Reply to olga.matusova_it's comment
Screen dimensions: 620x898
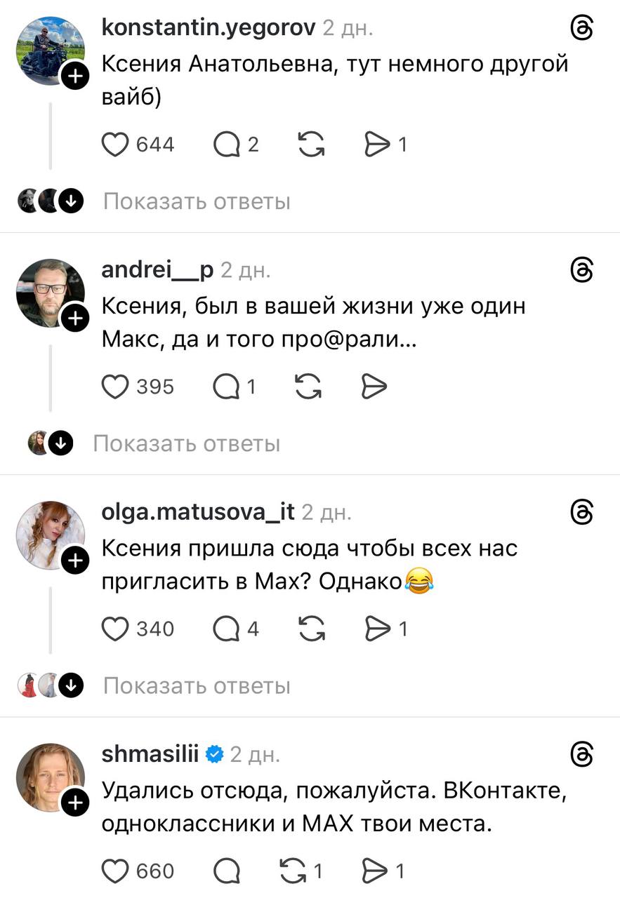coord(227,629)
